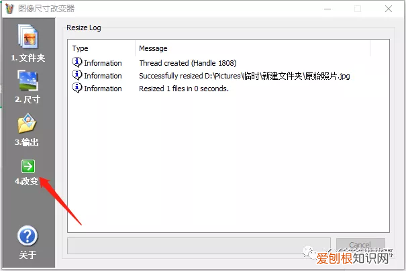Select the 2. 尺寸 size step icon
This screenshot has height=271, width=406.
(x=28, y=80)
